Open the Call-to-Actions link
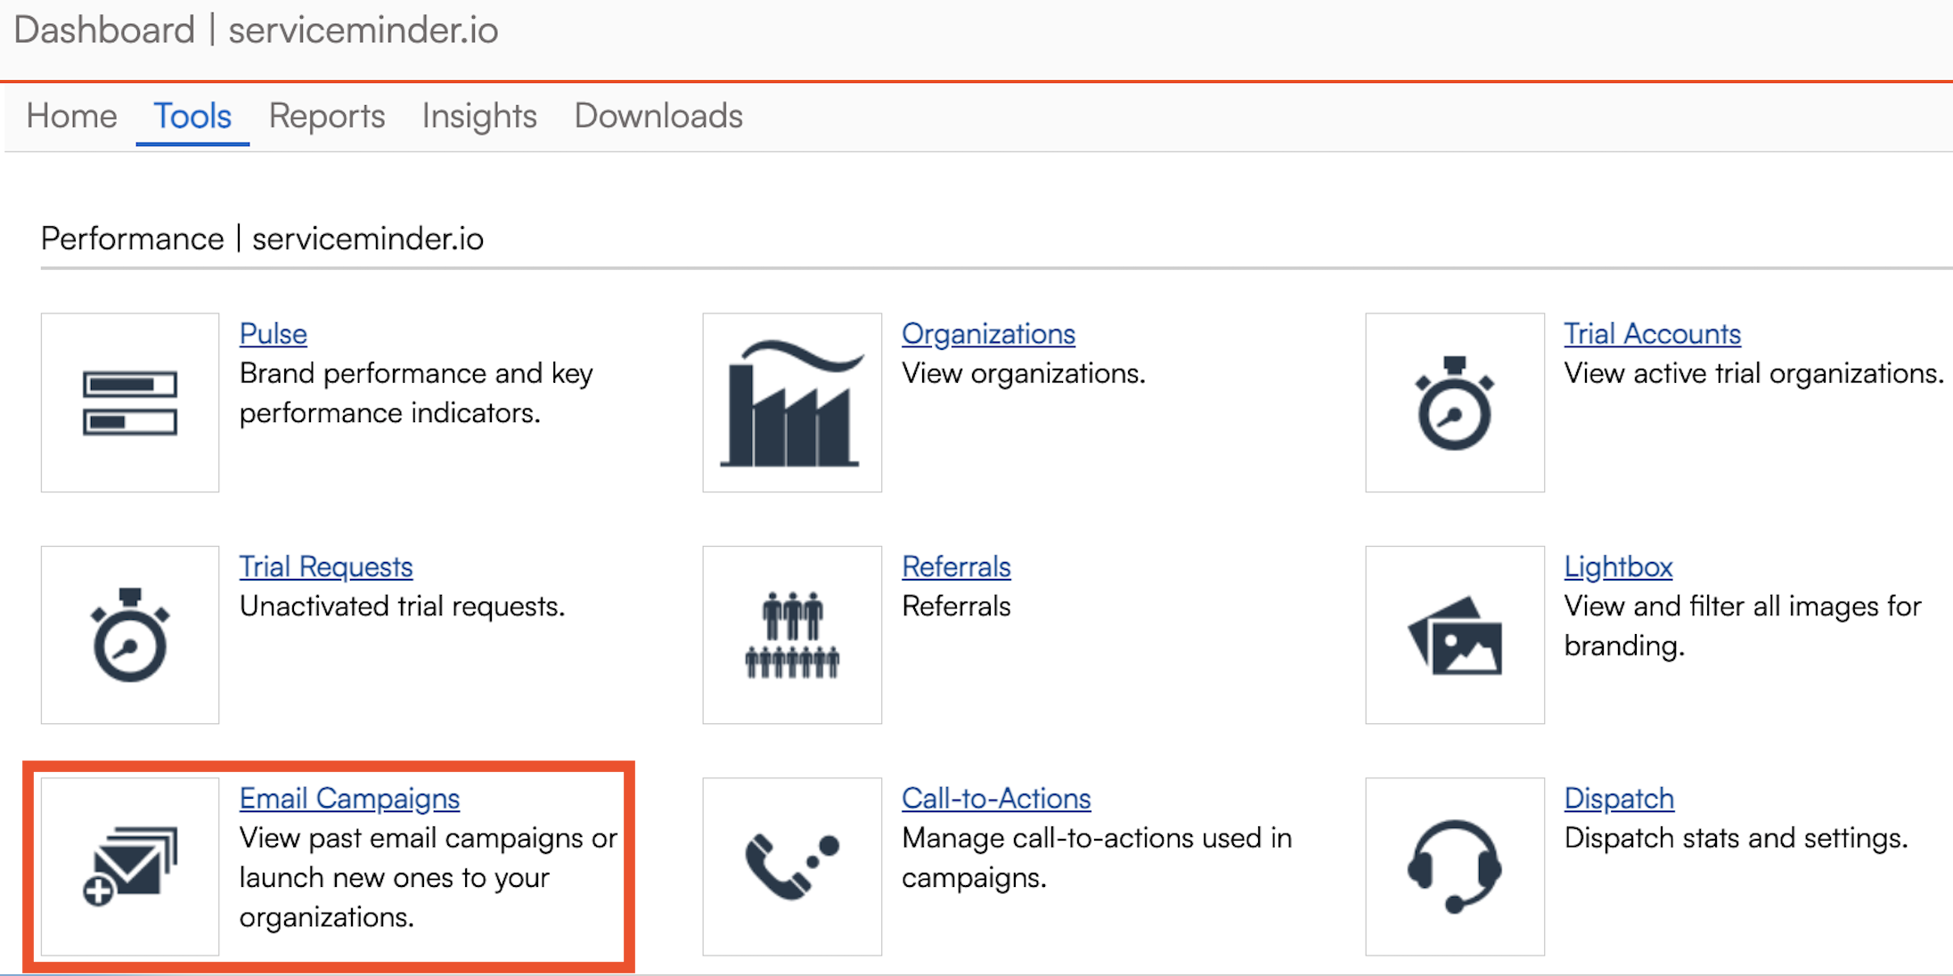1953x976 pixels. [x=996, y=799]
